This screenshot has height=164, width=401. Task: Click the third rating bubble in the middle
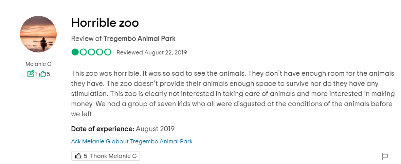[91, 52]
